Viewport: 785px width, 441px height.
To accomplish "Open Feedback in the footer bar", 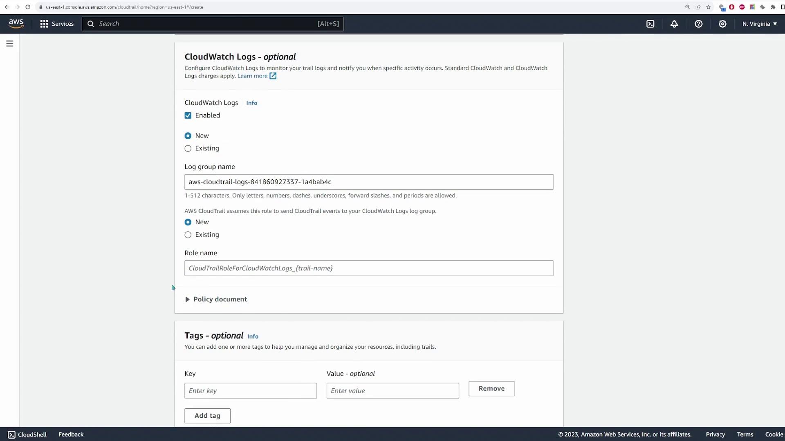I will 71,434.
